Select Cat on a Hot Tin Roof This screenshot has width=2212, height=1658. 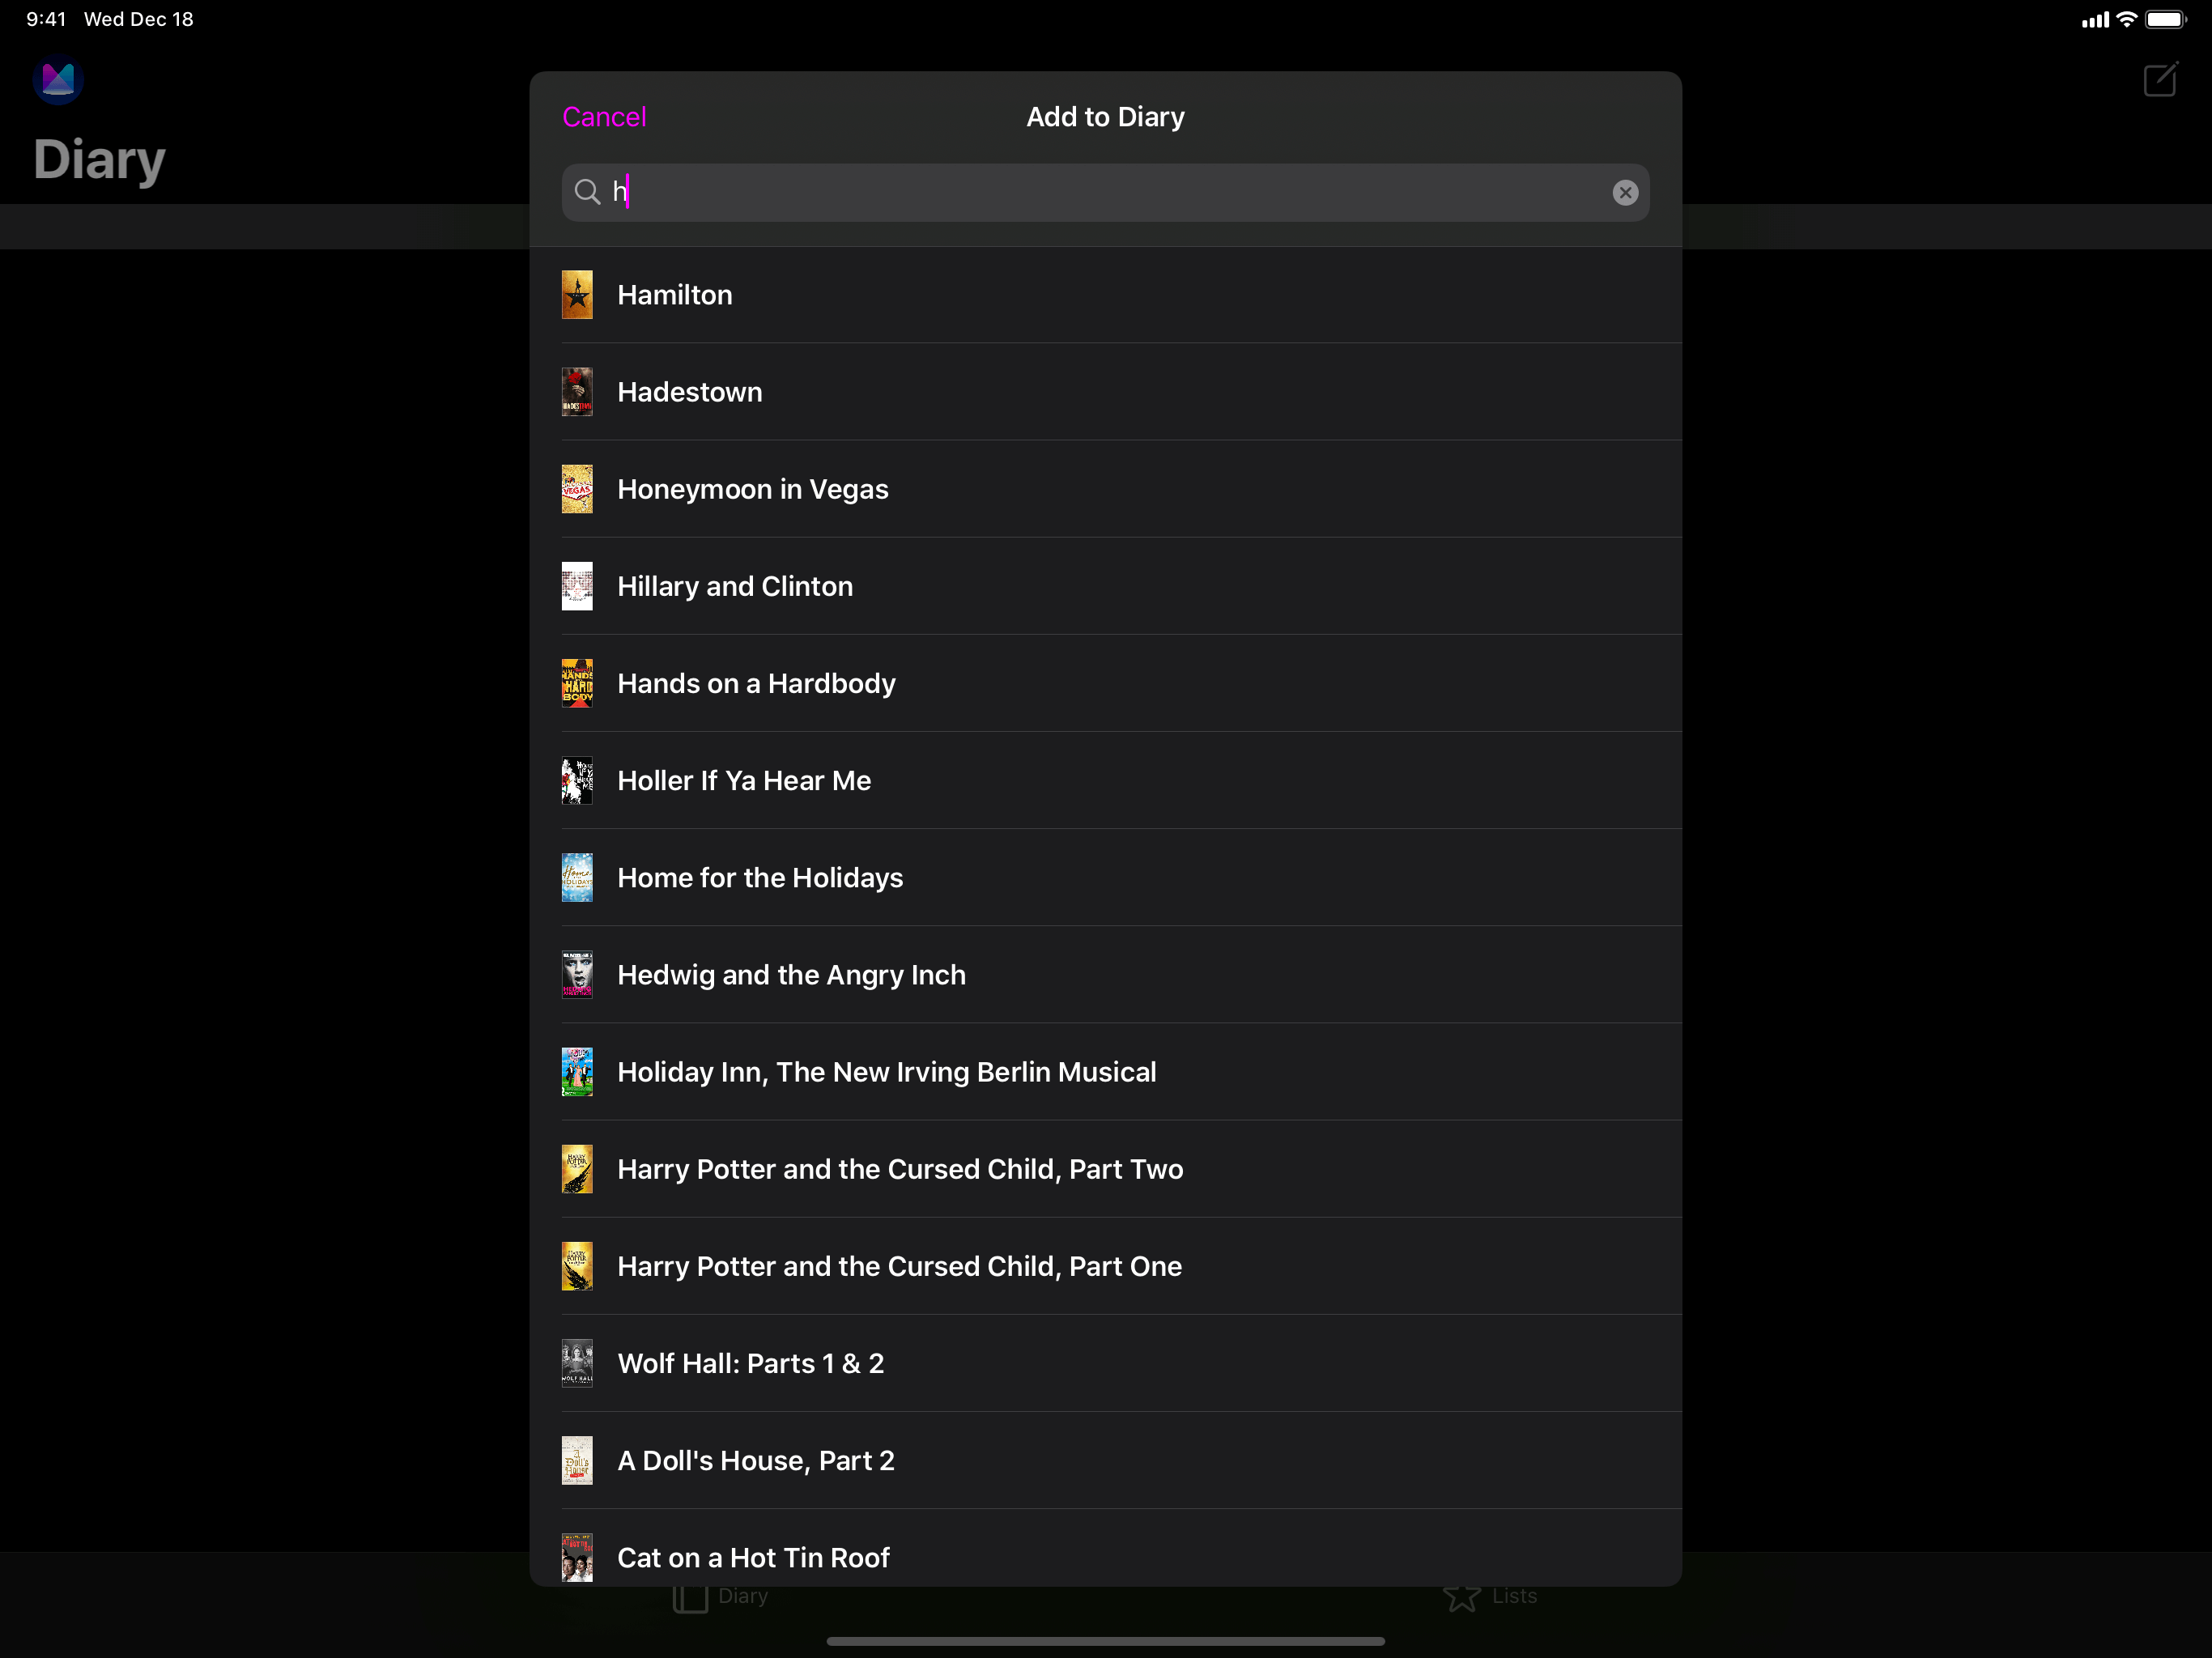coord(753,1556)
